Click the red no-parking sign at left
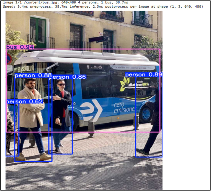Viewport: 211px width, 191px height. tap(9, 59)
